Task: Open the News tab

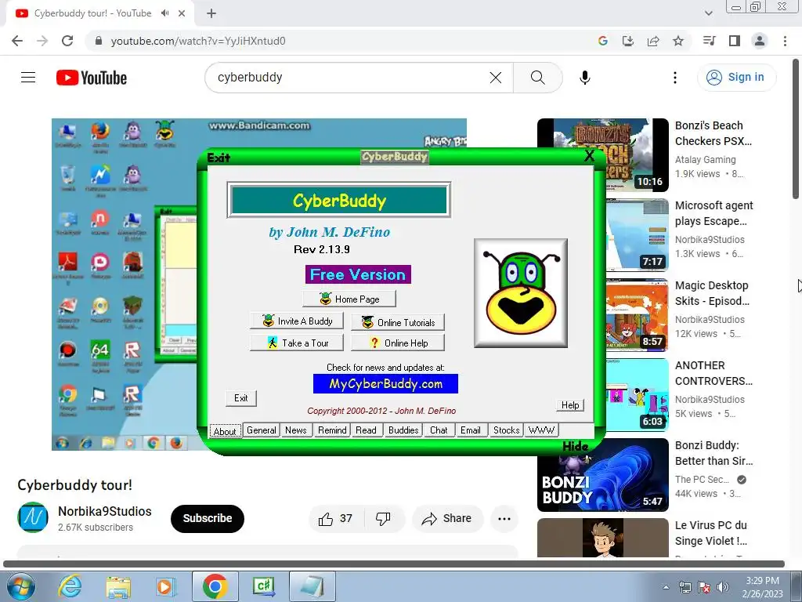Action: 295,430
